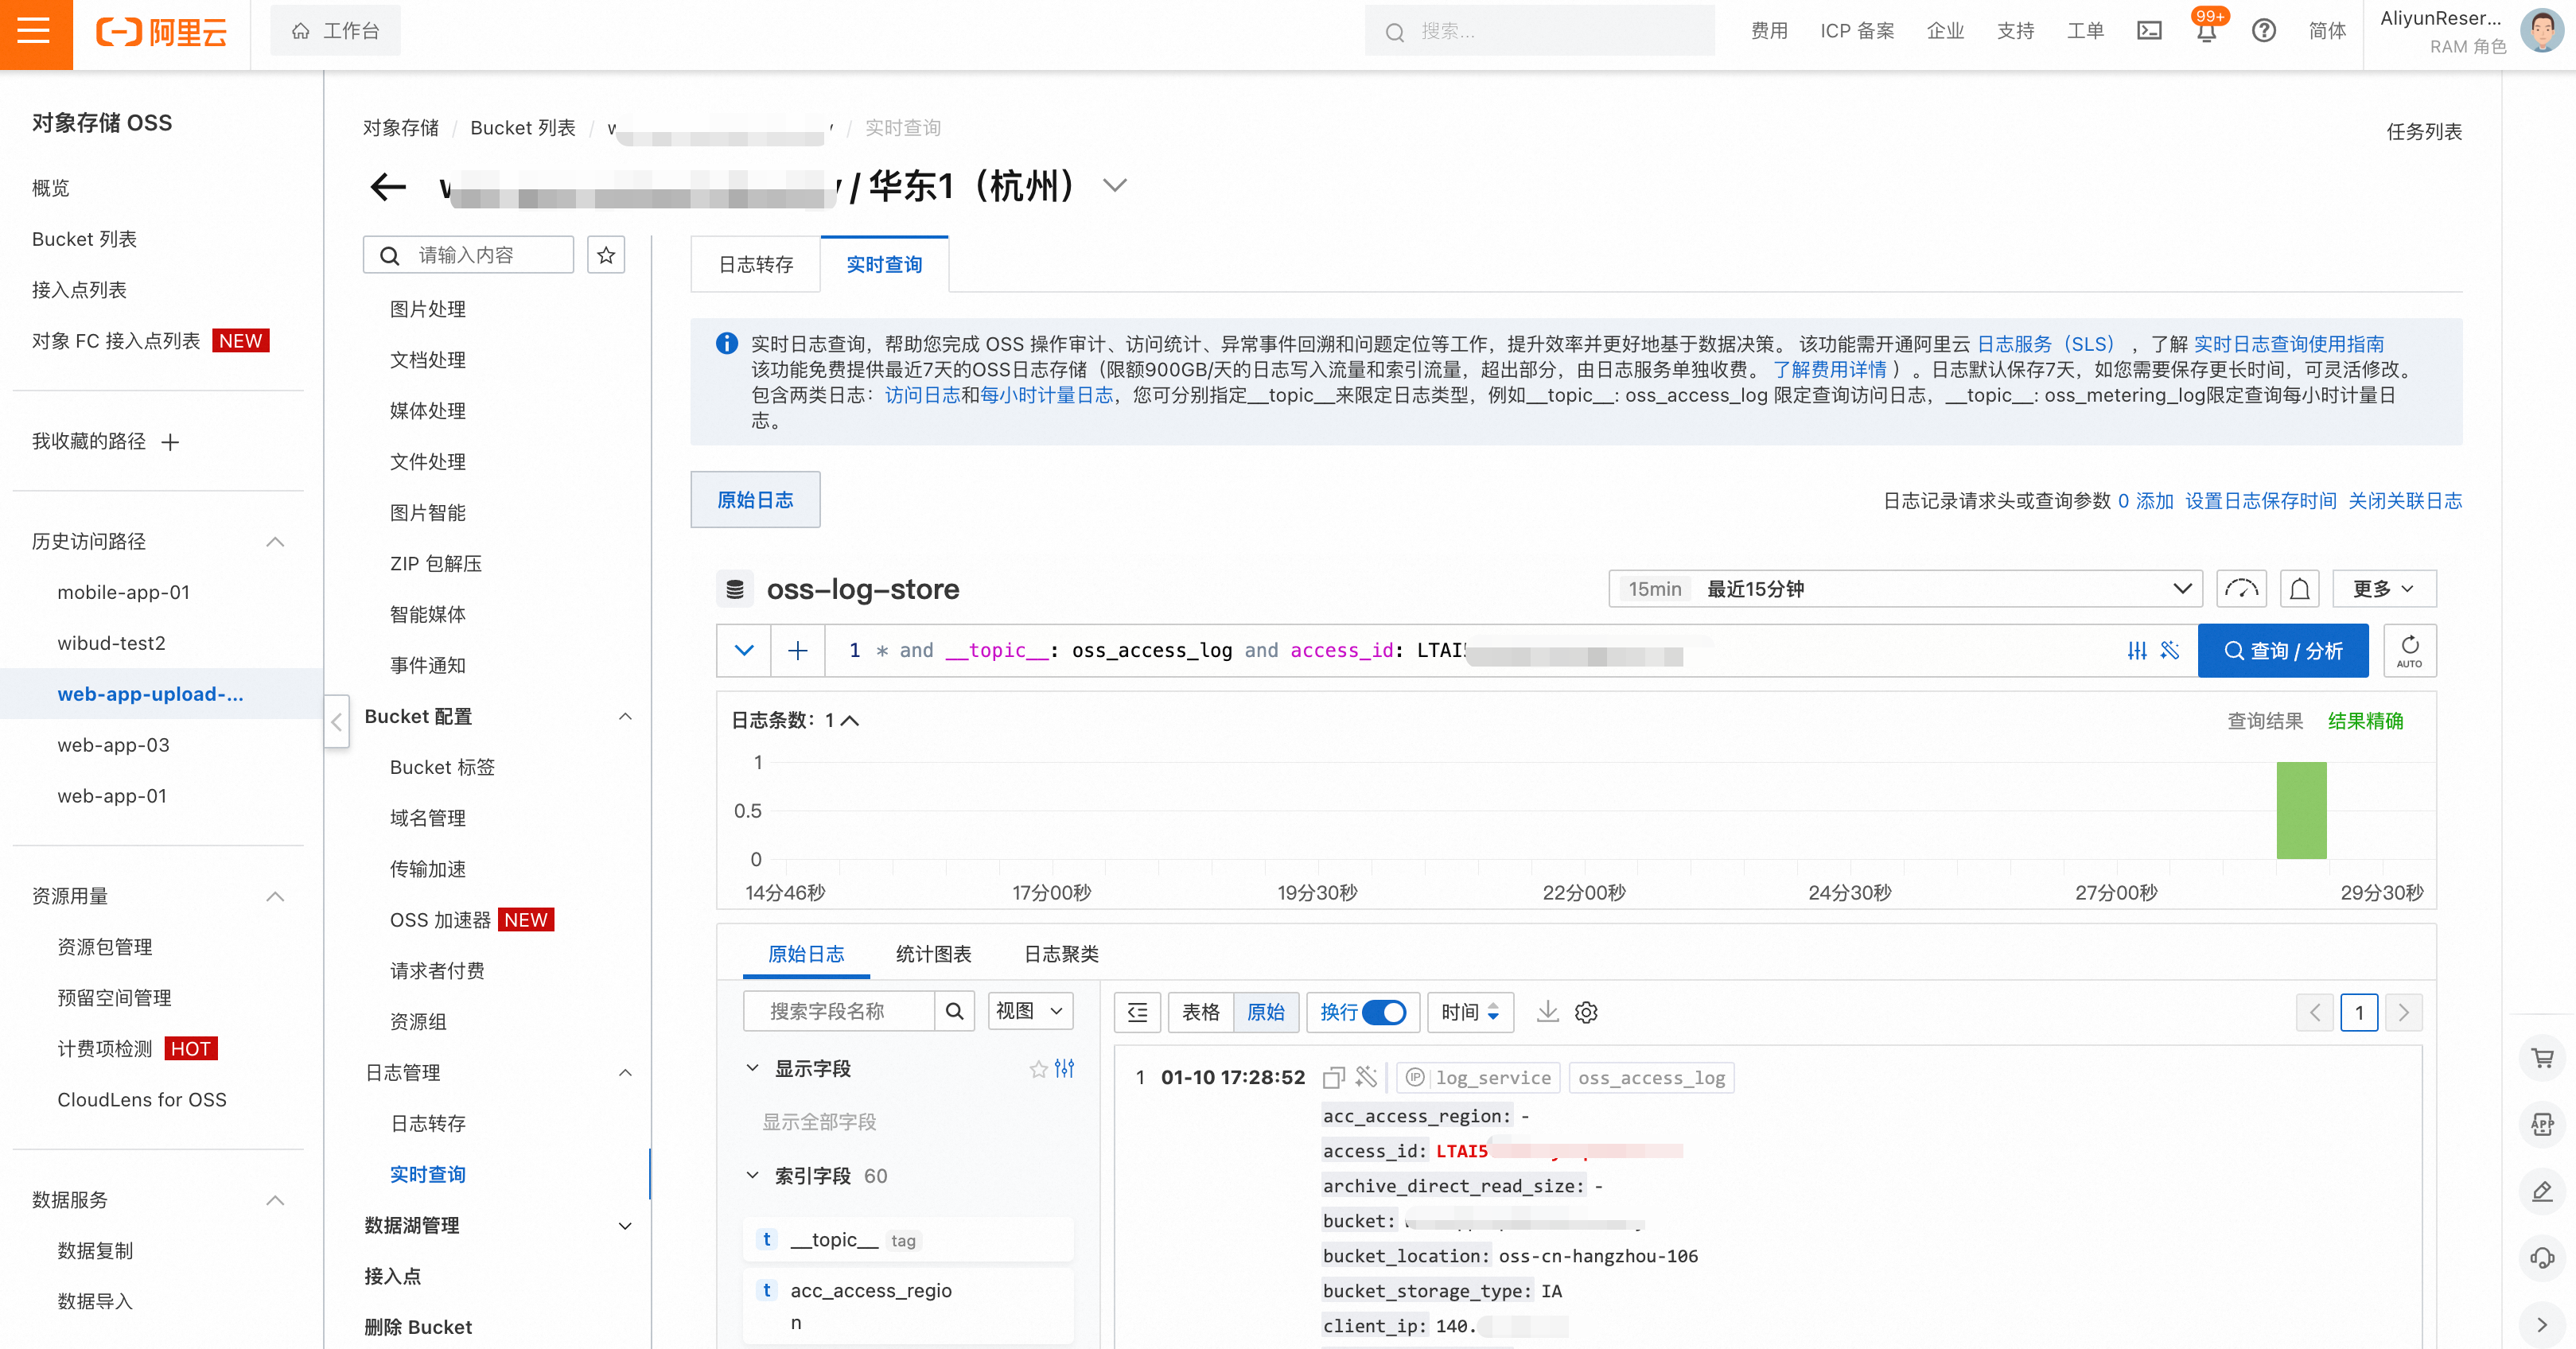Click the Alibaba Cloud logo
Screen dimensions: 2576x1349
pyautogui.click(x=161, y=32)
